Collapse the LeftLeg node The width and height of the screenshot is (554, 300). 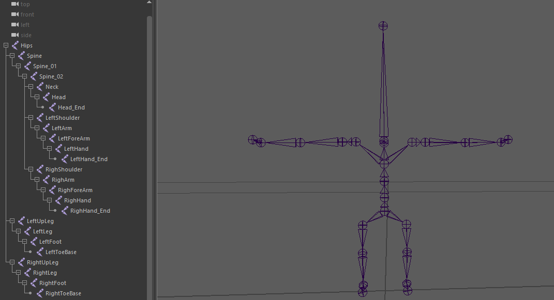pos(19,231)
